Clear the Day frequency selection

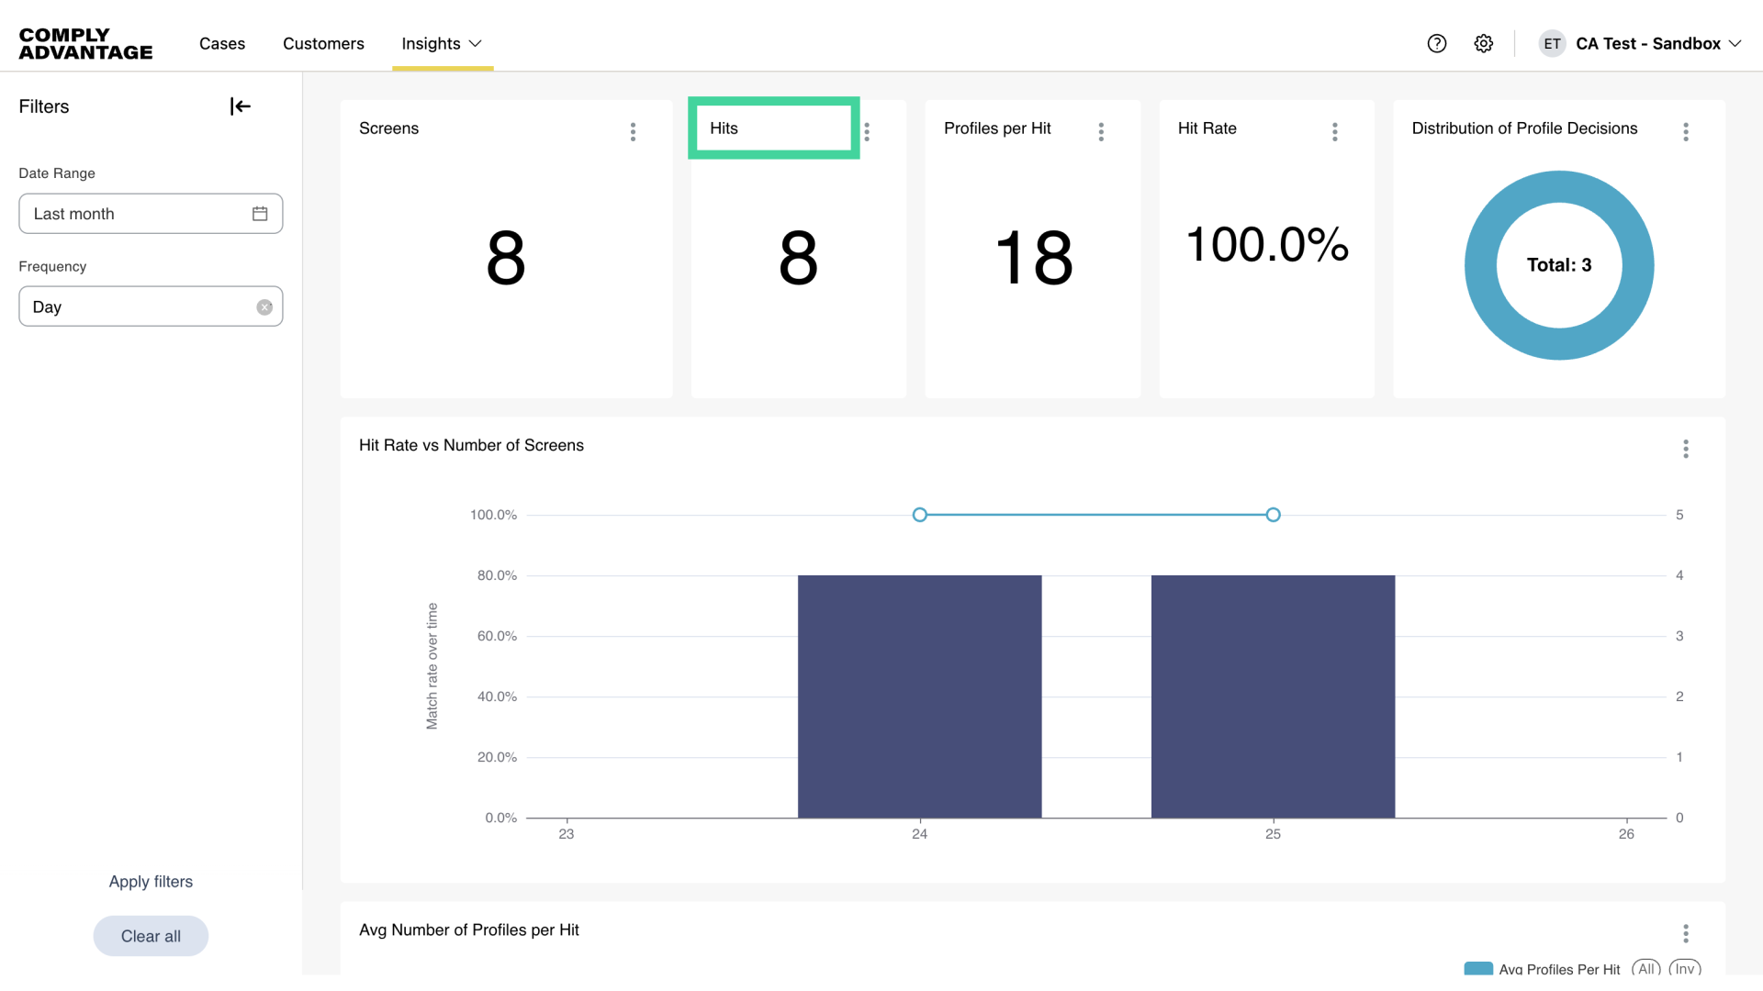[x=264, y=307]
